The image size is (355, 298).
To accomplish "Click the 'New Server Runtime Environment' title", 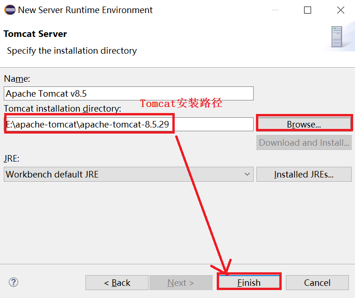I will tap(85, 10).
